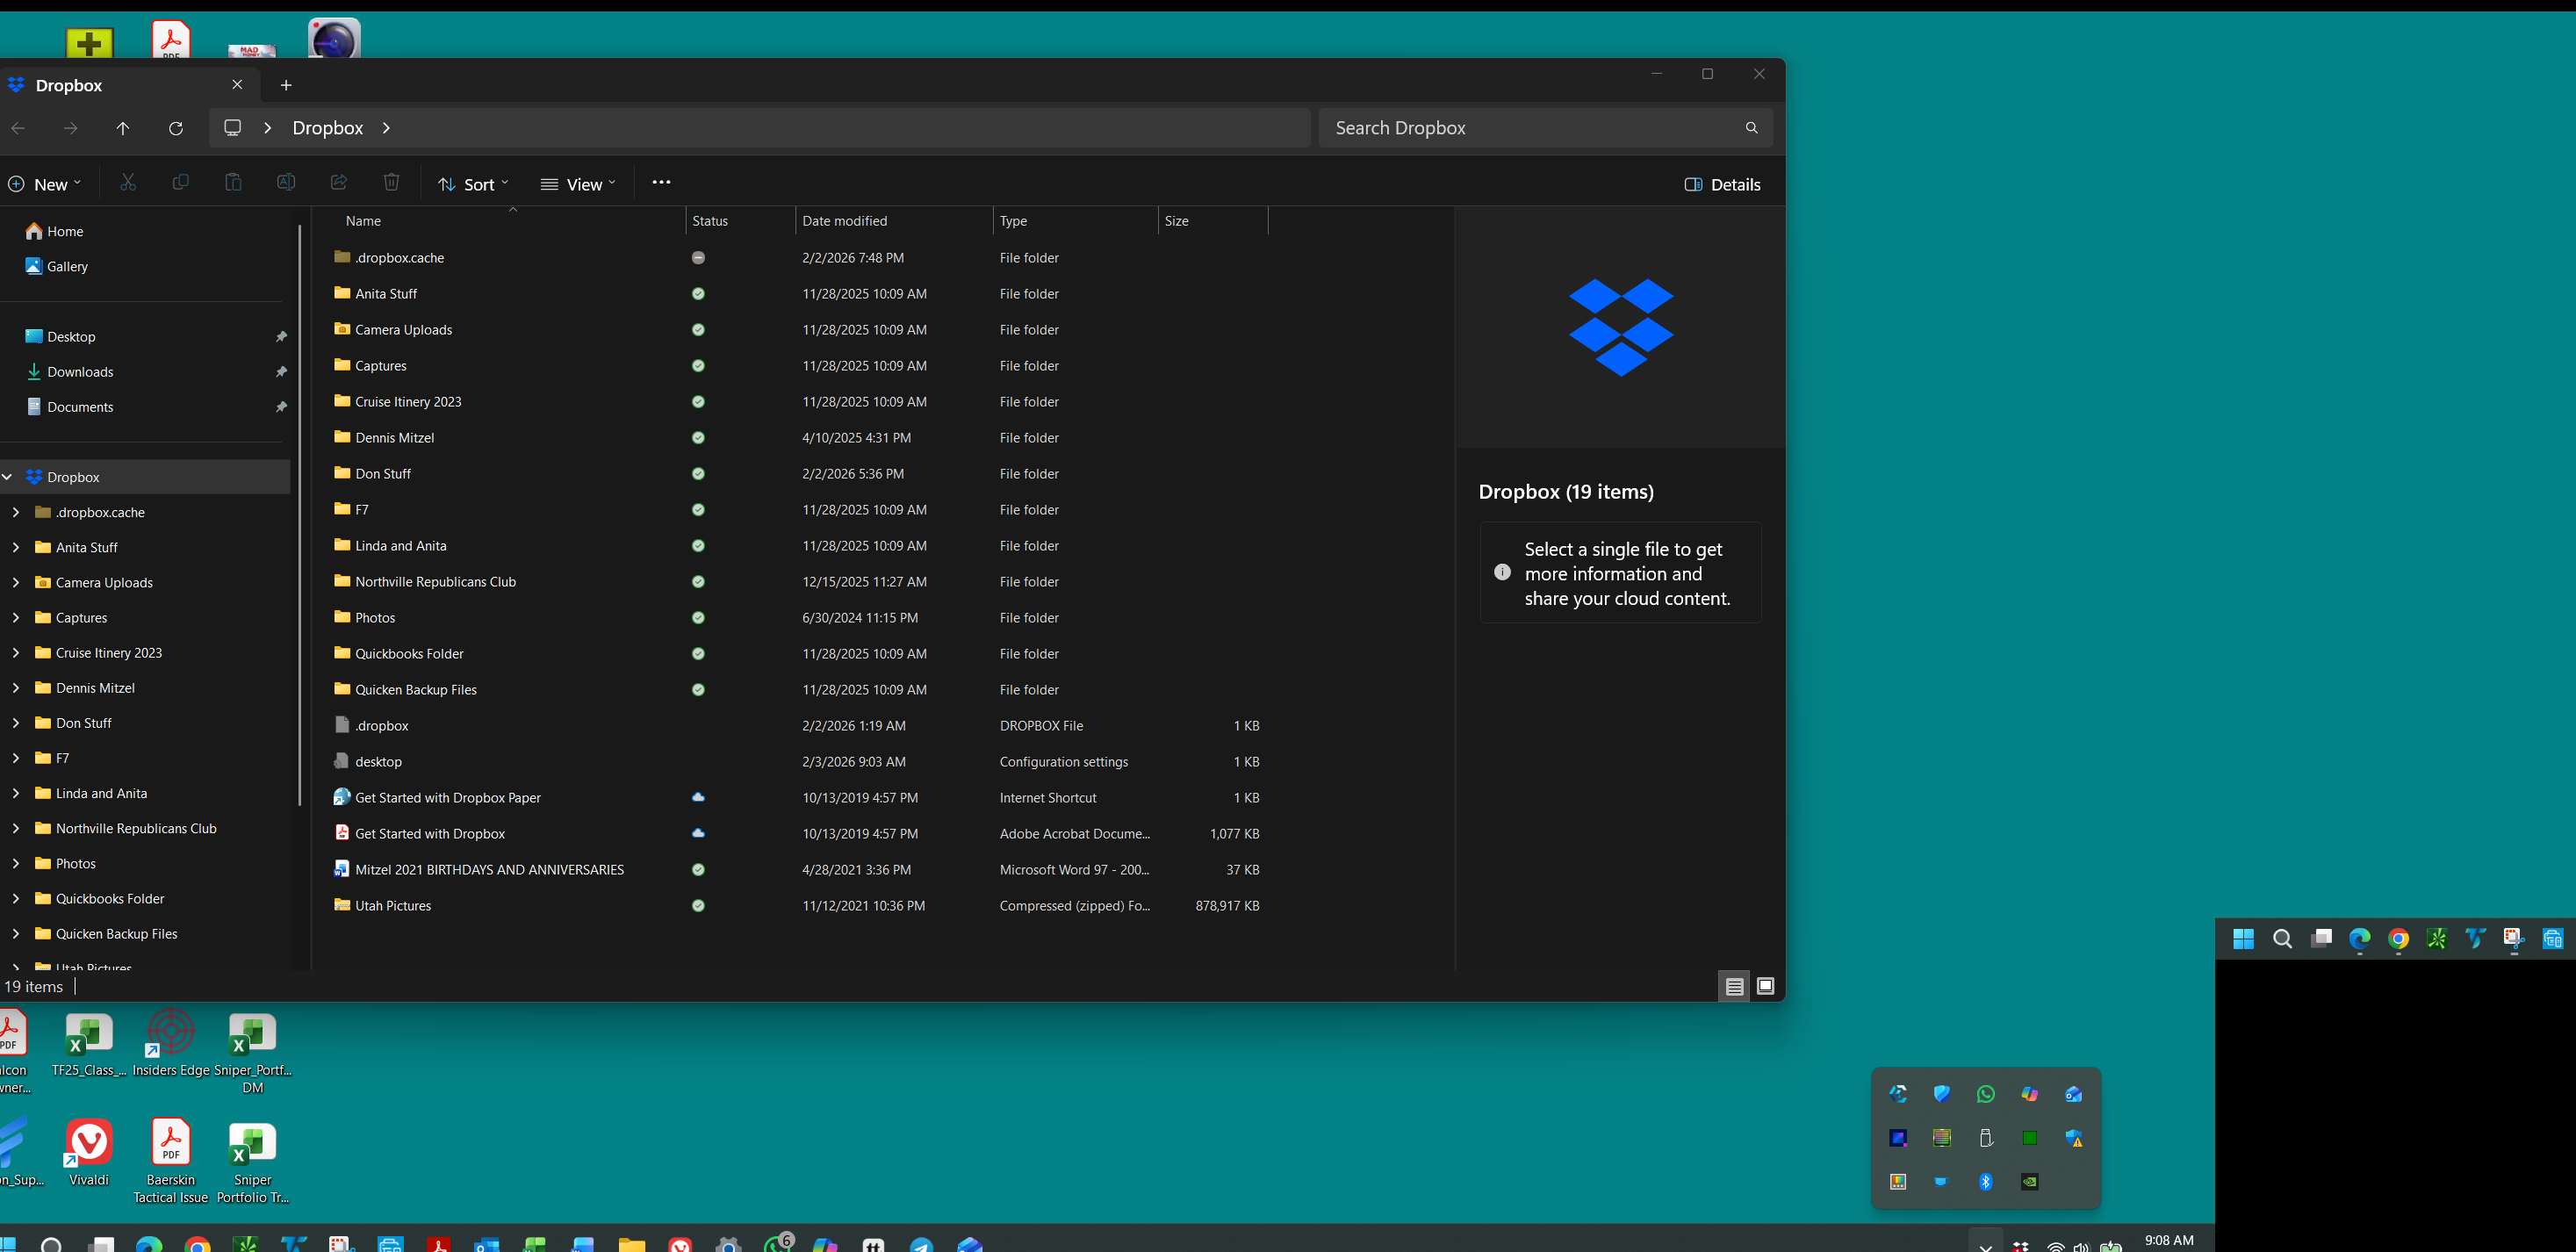
Task: Click the Cut scissors icon in toolbar
Action: coord(128,182)
